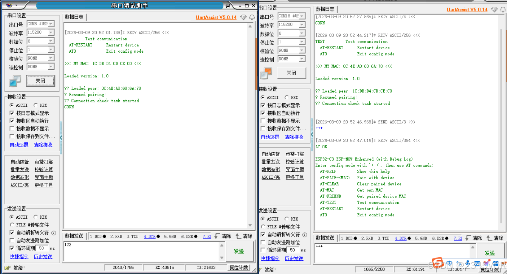The width and height of the screenshot is (507, 274).
Task: Click 循环周期 50 ms field in right window
Action: click(293, 250)
